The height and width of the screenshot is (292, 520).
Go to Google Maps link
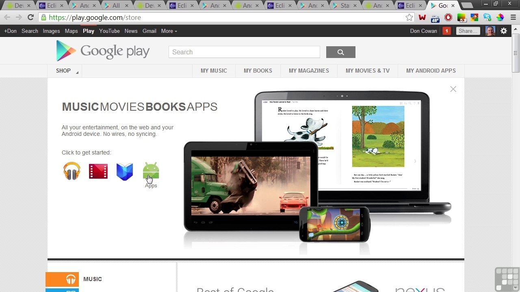[x=71, y=31]
